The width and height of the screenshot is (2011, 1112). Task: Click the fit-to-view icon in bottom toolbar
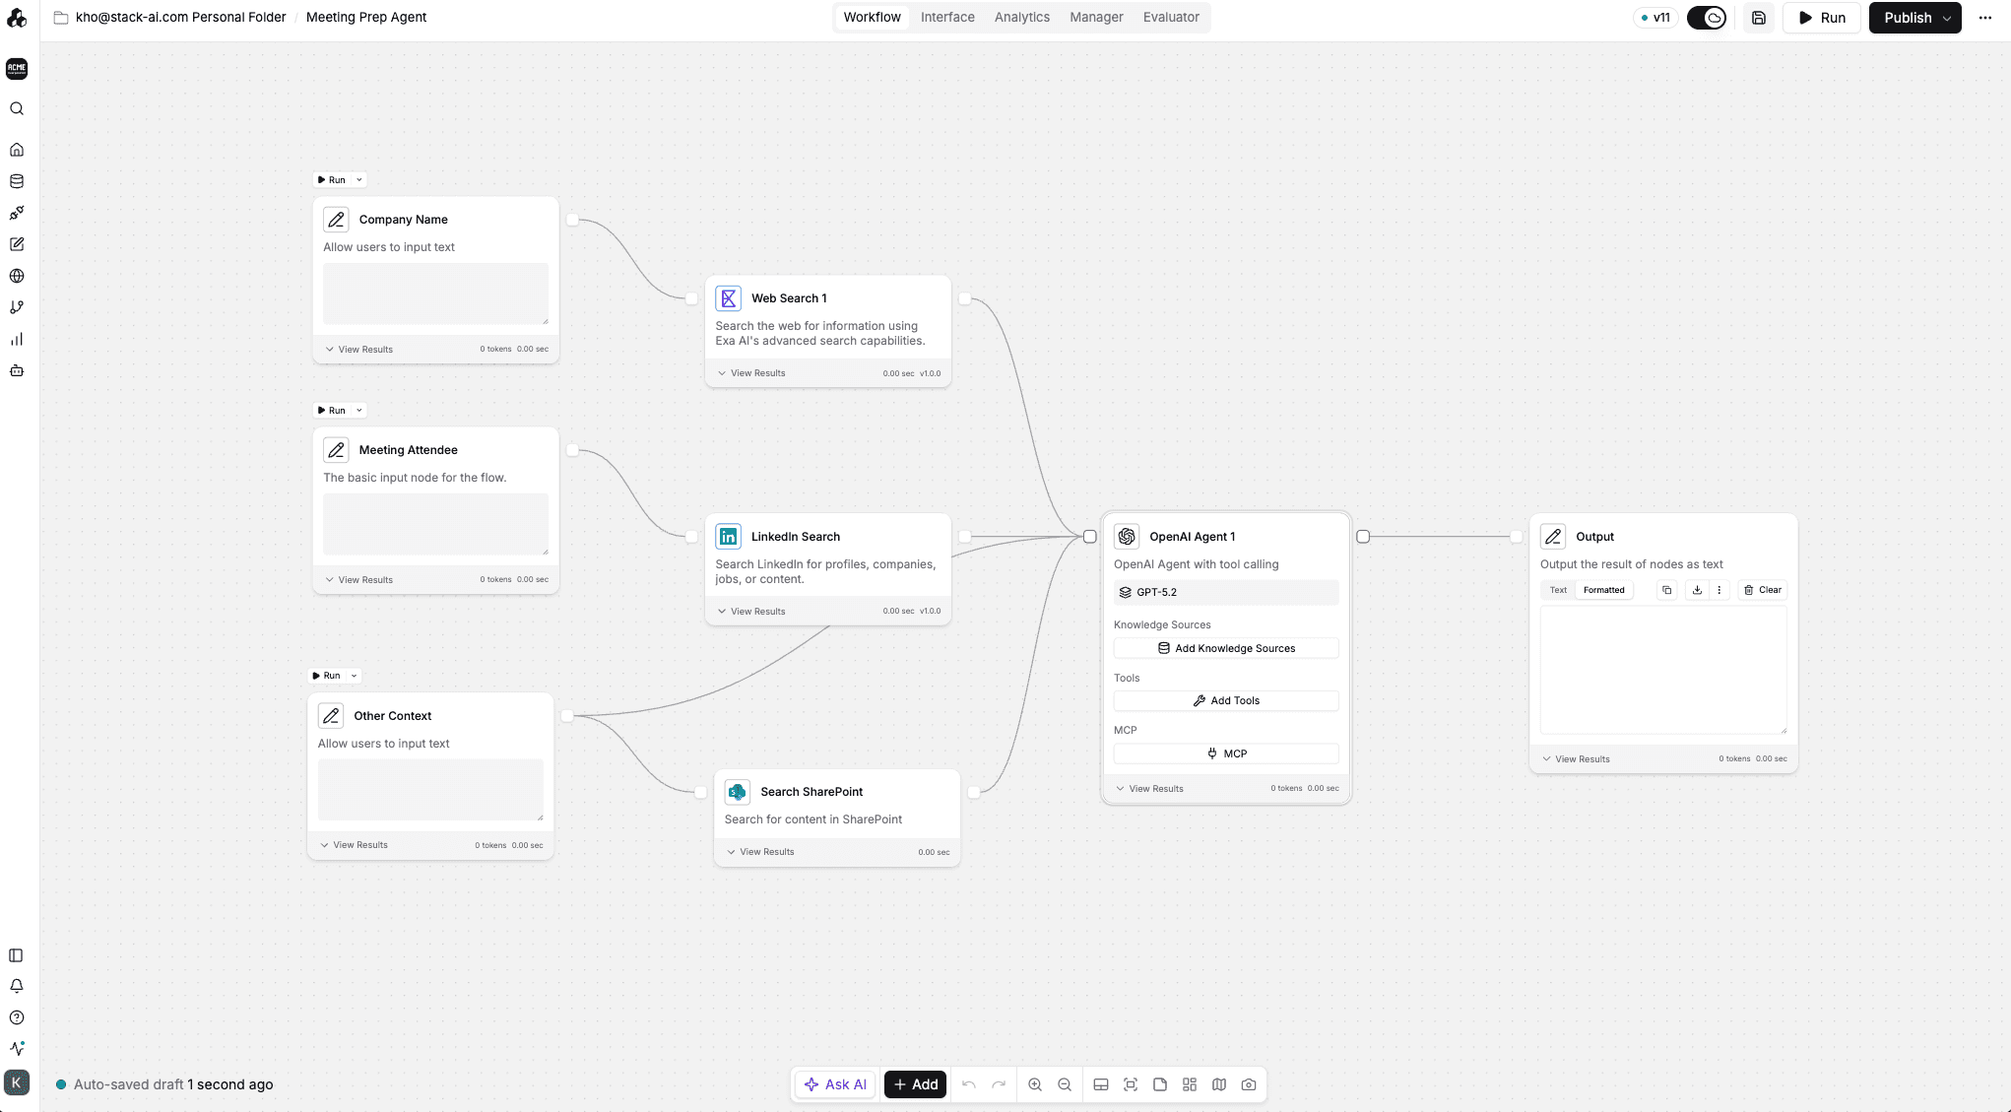pyautogui.click(x=1131, y=1084)
